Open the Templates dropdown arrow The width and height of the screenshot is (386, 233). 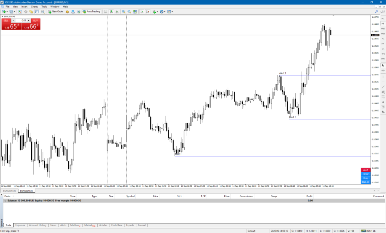coord(172,11)
